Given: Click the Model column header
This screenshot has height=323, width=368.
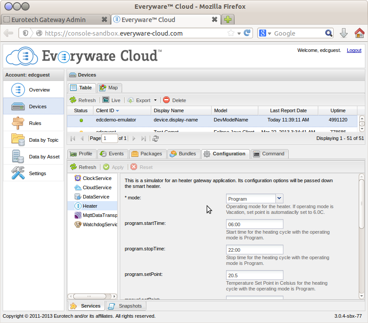Looking at the screenshot, I should [234, 110].
